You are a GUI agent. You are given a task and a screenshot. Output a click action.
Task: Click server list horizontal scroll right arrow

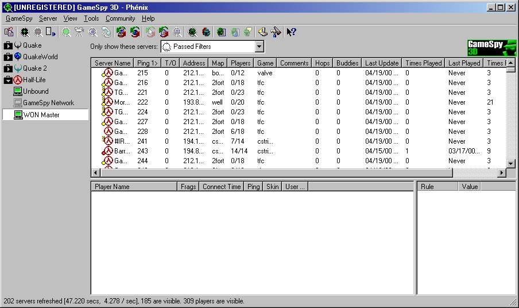[x=502, y=172]
